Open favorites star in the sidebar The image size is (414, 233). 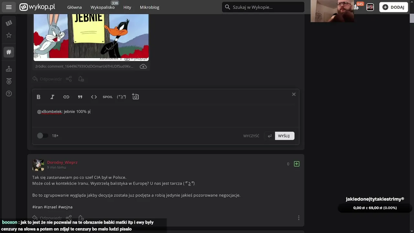[x=9, y=35]
